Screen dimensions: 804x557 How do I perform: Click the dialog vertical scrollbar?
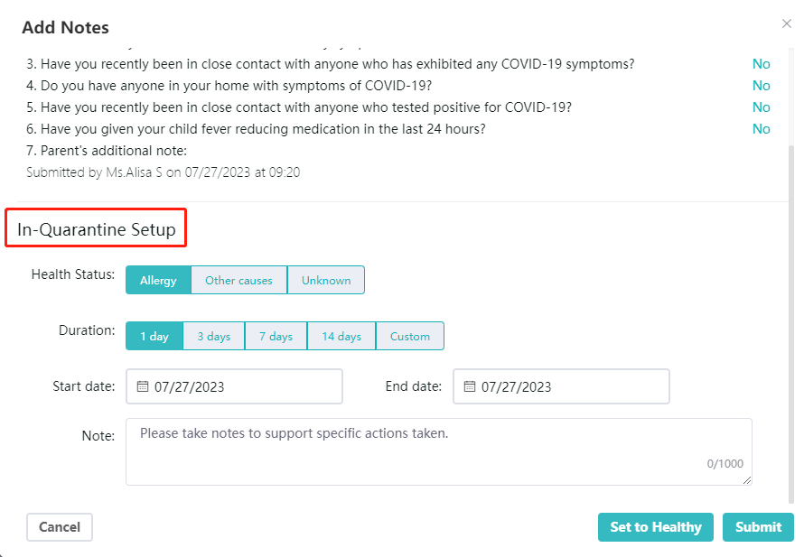(791, 323)
